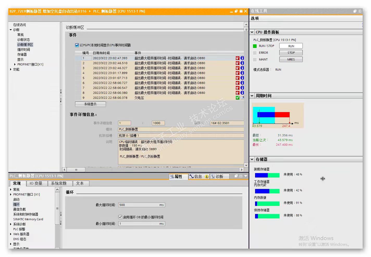Screen dimensions: 371x257
Task: Select 存储器 in the diagnostics tree
Action: point(22,54)
